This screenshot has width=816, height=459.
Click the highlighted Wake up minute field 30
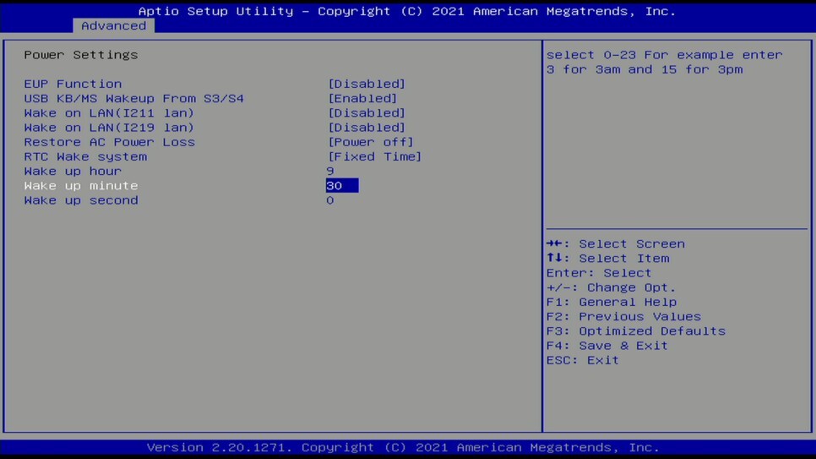pos(342,185)
